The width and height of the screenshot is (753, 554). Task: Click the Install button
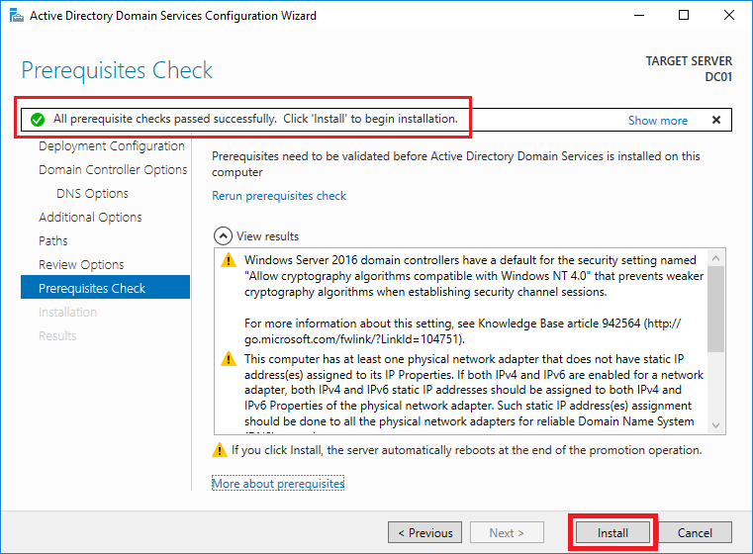click(x=612, y=533)
